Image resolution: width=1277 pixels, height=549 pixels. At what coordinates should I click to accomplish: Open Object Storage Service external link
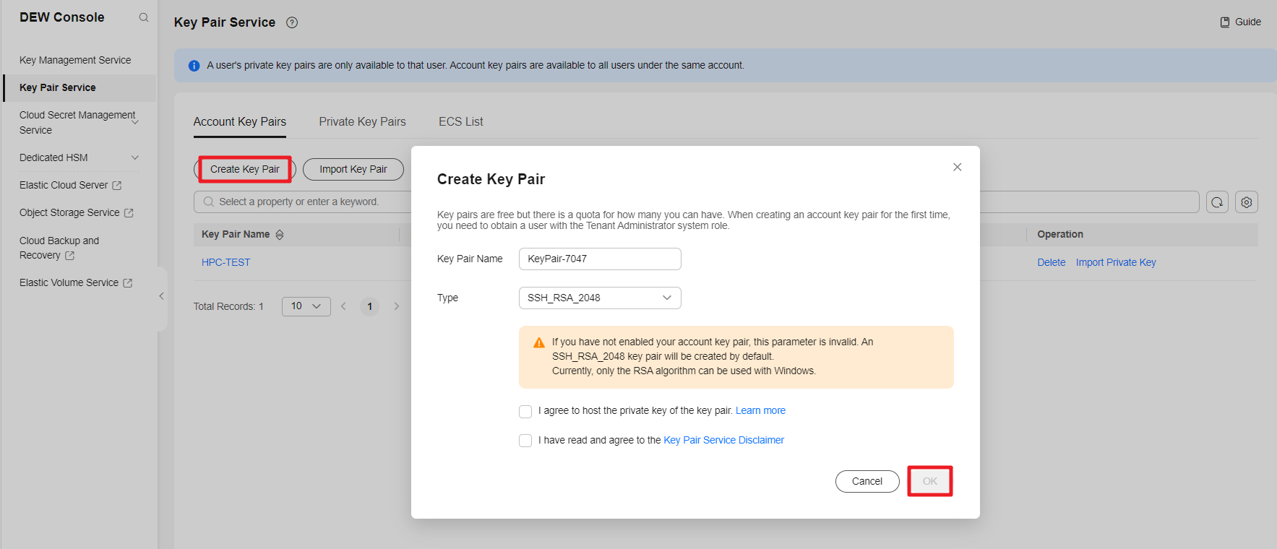point(129,213)
